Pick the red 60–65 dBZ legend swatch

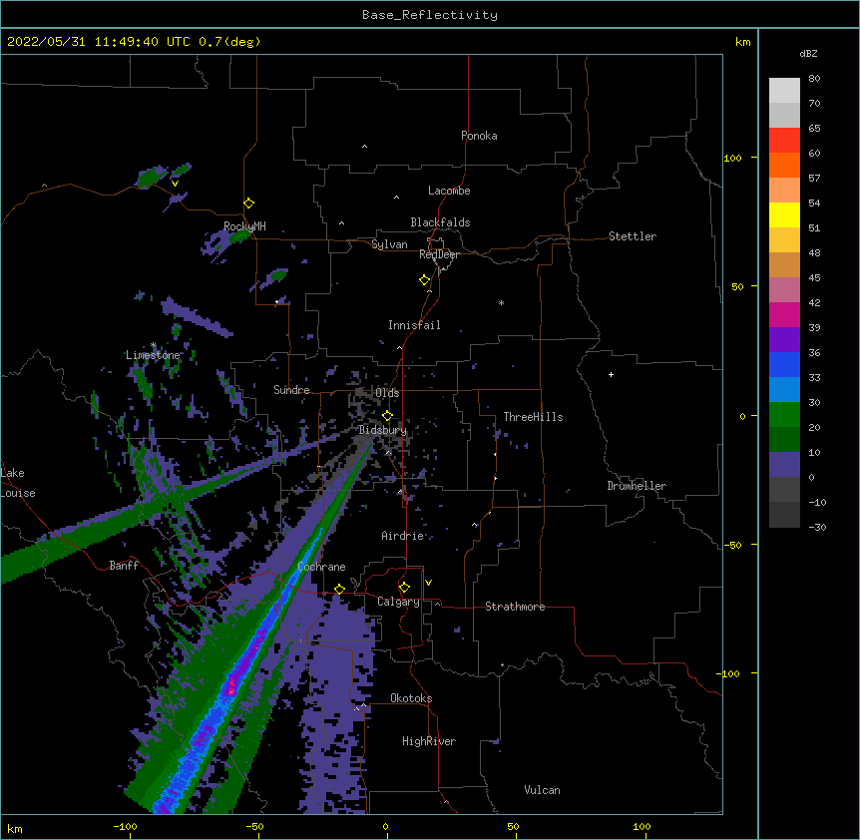784,141
